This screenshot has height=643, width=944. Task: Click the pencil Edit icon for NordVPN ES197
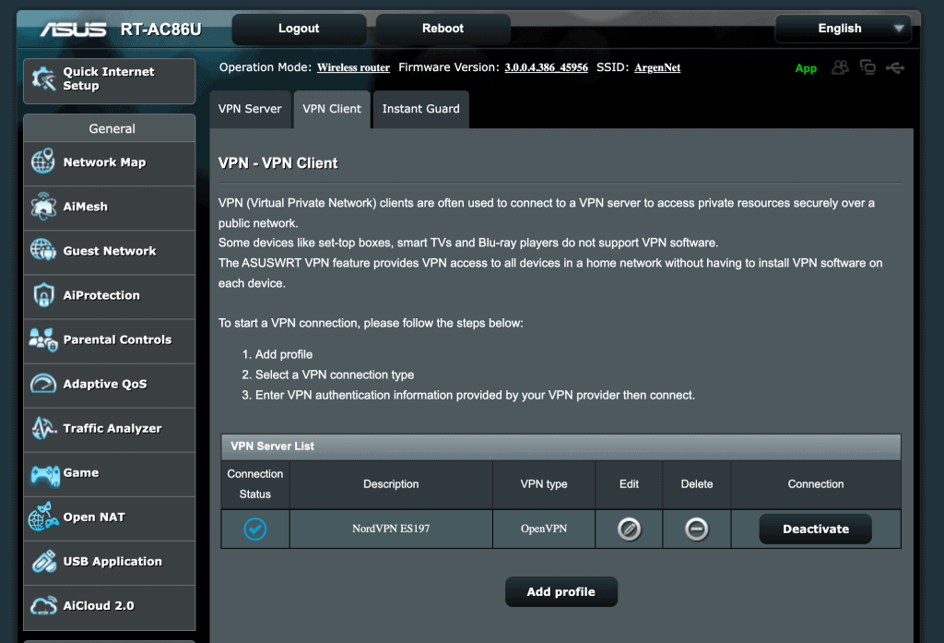(x=629, y=530)
